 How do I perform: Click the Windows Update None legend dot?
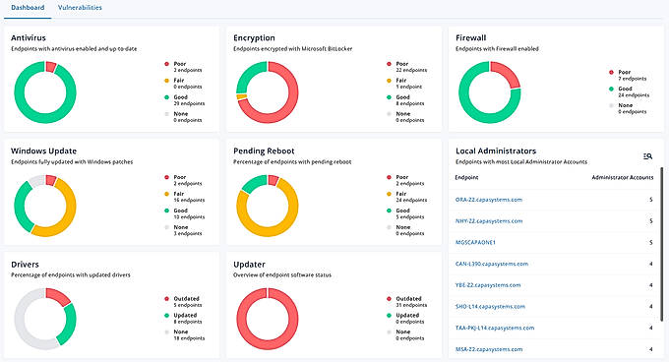click(166, 227)
